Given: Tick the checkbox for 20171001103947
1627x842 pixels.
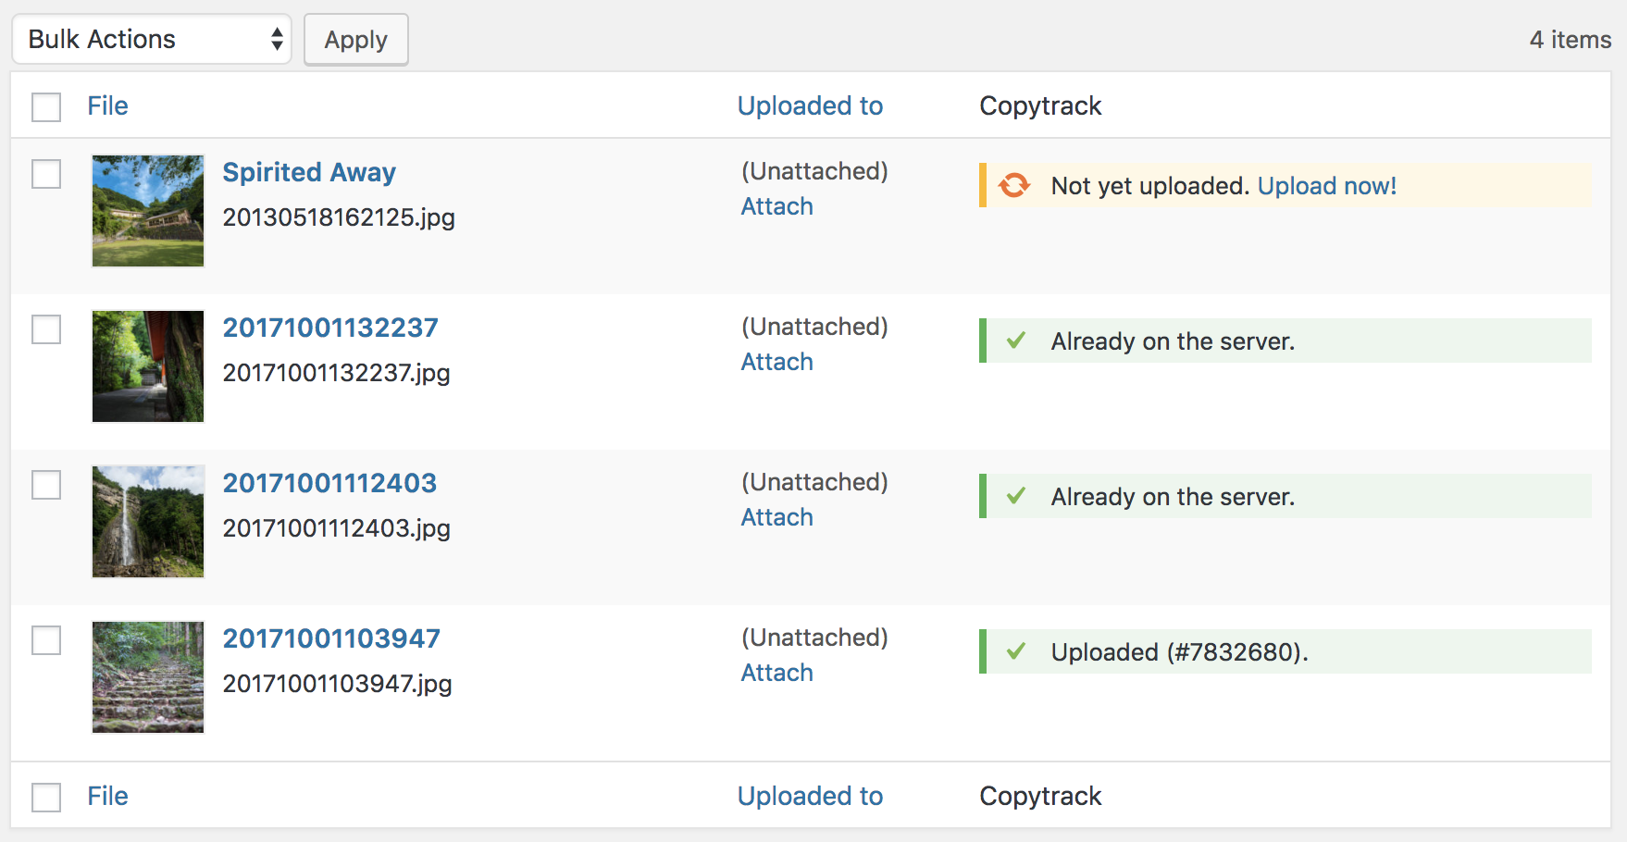Looking at the screenshot, I should (x=46, y=640).
